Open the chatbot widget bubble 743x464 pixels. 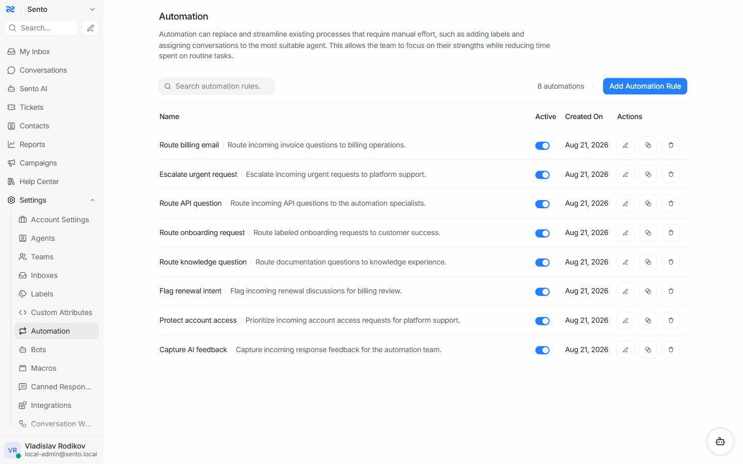tap(720, 441)
